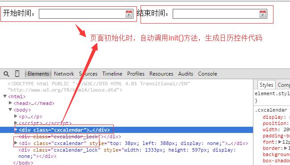The width and height of the screenshot is (290, 165).
Task: Click the calendar icon in 结束时间 field
Action: click(x=263, y=14)
